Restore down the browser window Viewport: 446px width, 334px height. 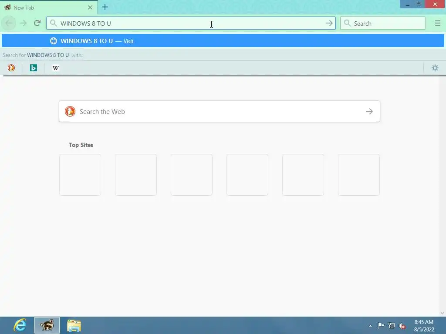click(419, 4)
